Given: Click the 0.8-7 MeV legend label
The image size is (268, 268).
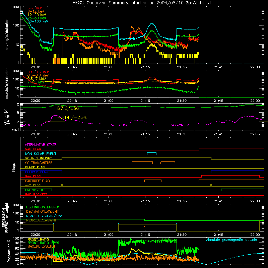Looking at the screenshot, I should [x=37, y=79].
